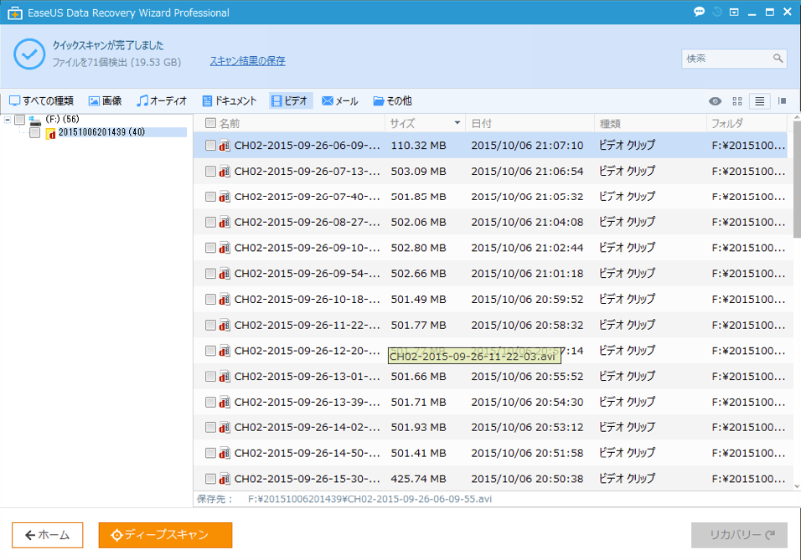Switch to detail pane view icon
This screenshot has width=801, height=560.
(x=782, y=101)
